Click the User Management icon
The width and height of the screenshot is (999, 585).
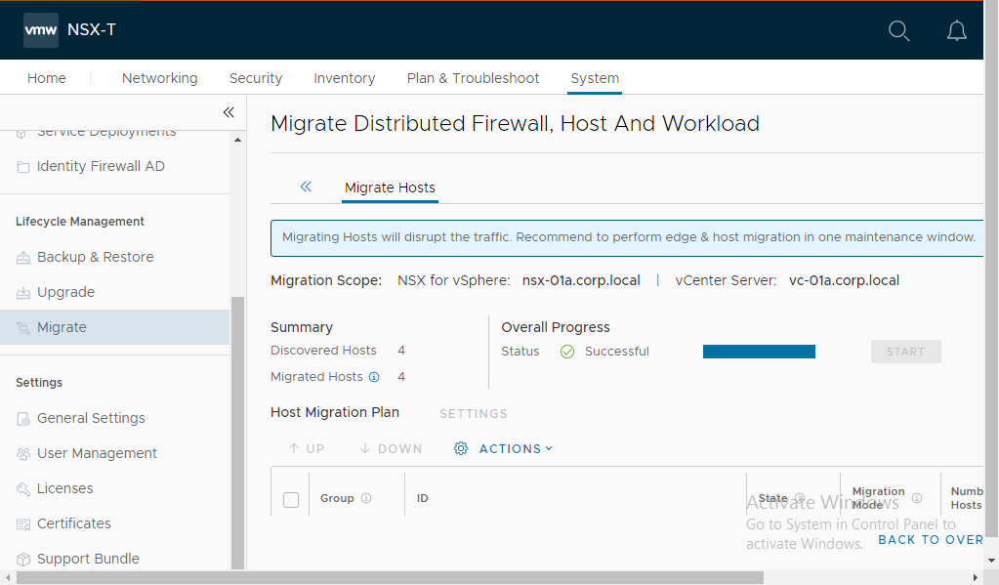[x=22, y=454]
